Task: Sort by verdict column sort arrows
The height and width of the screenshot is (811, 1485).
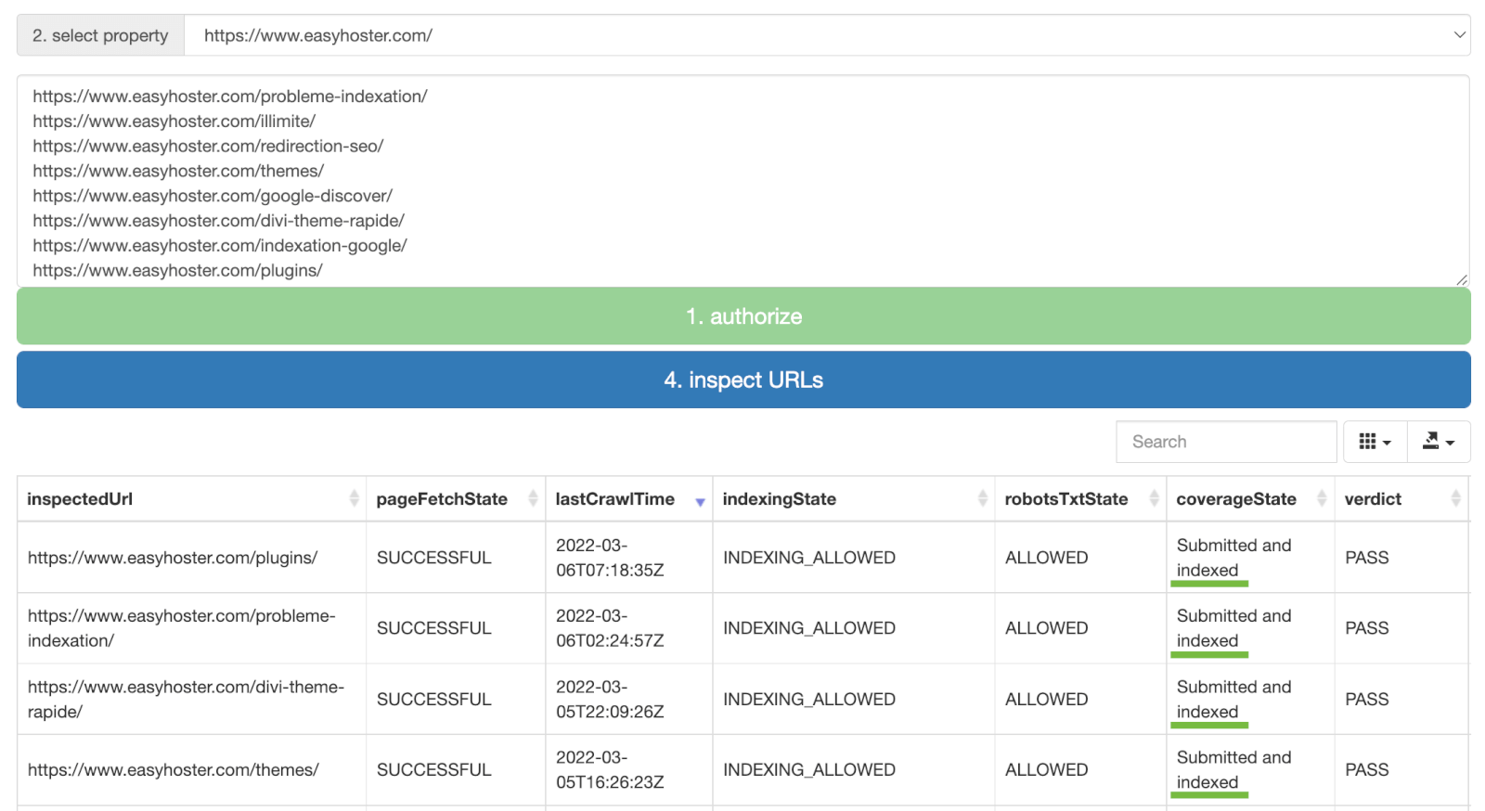Action: [x=1455, y=499]
